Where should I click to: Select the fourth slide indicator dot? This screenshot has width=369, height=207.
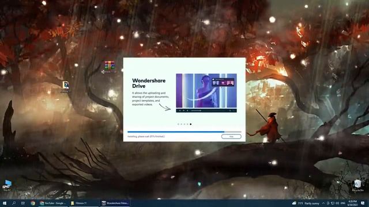click(187, 124)
